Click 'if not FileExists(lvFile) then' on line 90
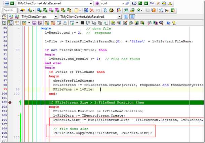The image size is (205, 143). pos(76,50)
